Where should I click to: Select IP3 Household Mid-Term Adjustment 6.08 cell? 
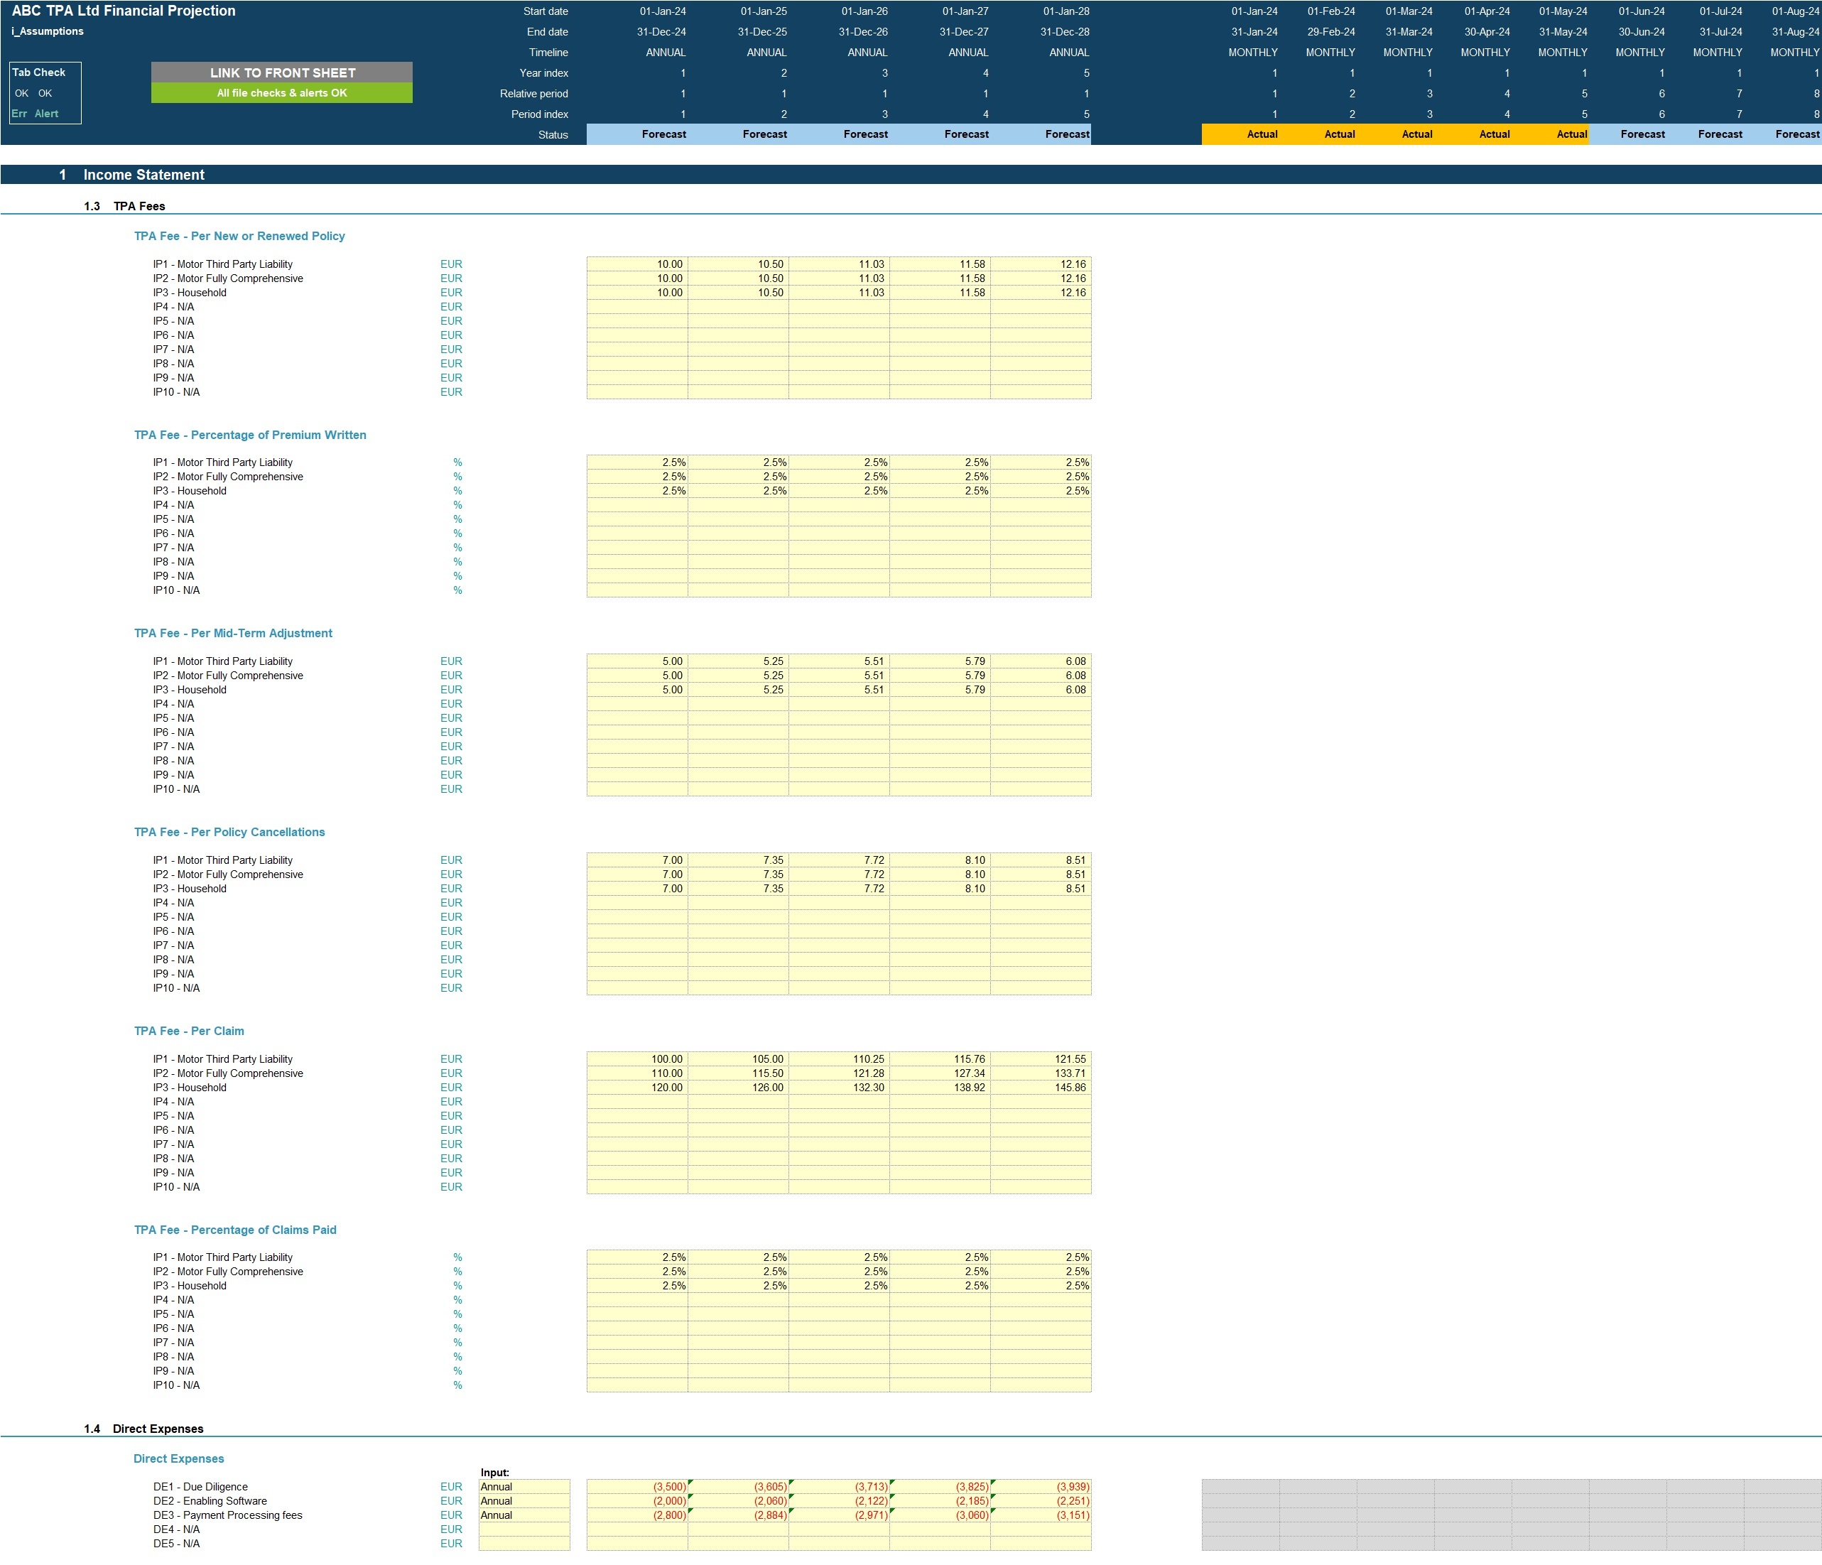tap(1041, 691)
